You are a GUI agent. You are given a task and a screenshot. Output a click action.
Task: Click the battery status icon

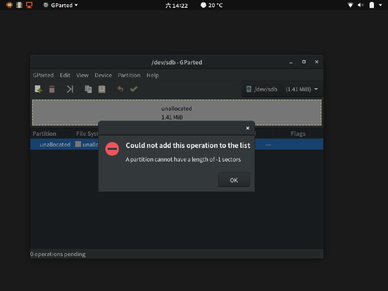click(372, 5)
